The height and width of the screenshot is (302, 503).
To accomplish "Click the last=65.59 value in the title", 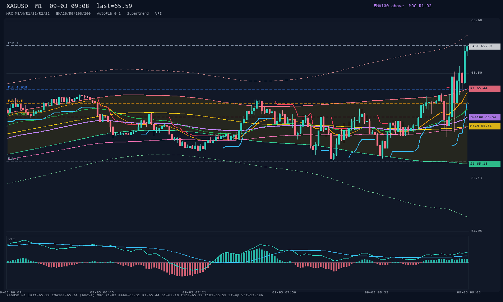I will 114,6.
